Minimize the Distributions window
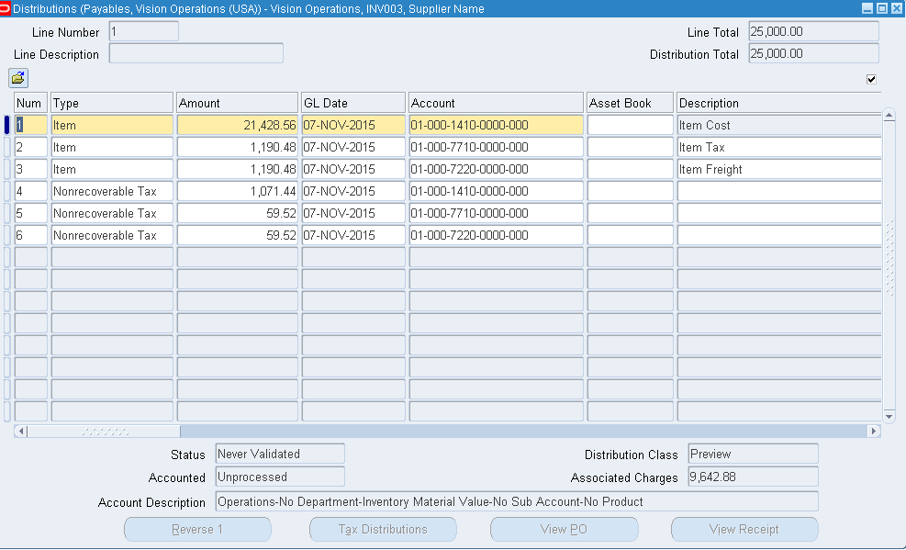Image resolution: width=906 pixels, height=550 pixels. (867, 8)
